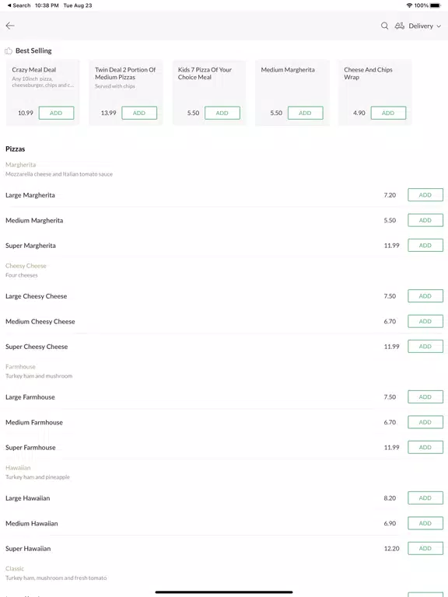Add Medium Margherita in Pizzas list
Viewport: 448px width, 597px height.
425,220
